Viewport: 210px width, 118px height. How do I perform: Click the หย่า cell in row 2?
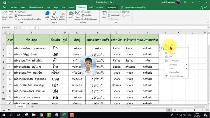[x=98, y=48]
